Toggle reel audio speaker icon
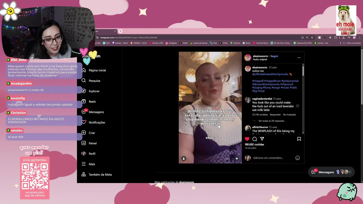Viewport: 363px width, 204px height. (237, 158)
